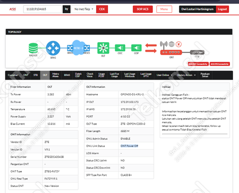Click the PORT value 4/10/23
239x193 pixels.
coord(125,116)
